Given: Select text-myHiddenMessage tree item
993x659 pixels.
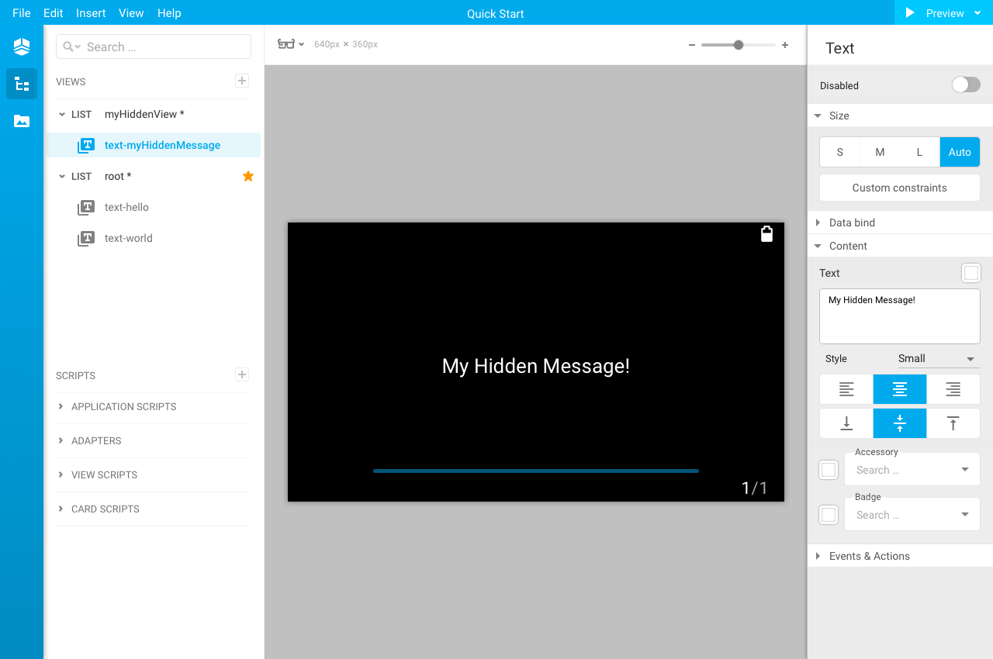Looking at the screenshot, I should coord(154,145).
